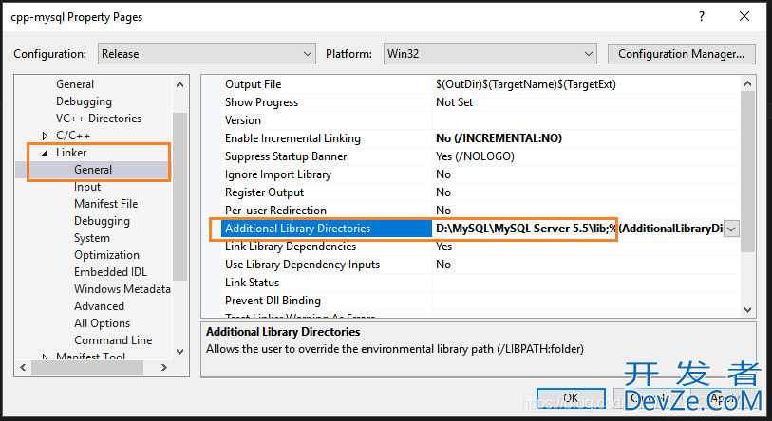Image resolution: width=772 pixels, height=421 pixels.
Task: Open the Configuration dropdown showing Release
Action: click(207, 54)
